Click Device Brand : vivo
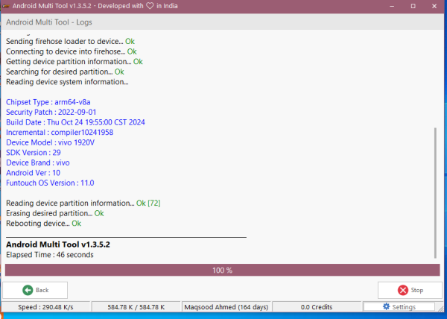The width and height of the screenshot is (447, 319). (38, 162)
